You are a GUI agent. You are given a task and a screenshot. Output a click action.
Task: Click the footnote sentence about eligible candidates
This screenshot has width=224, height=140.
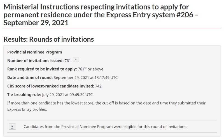105,127
